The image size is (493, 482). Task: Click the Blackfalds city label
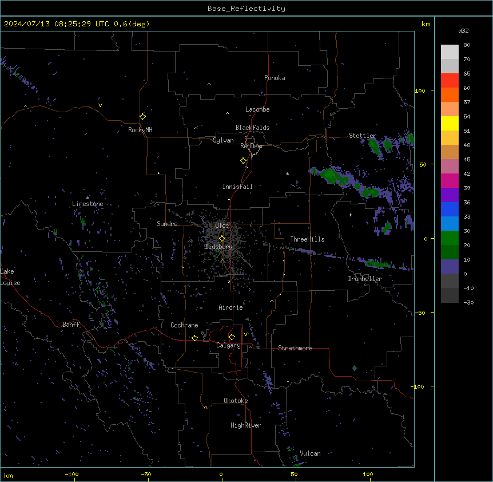point(252,128)
